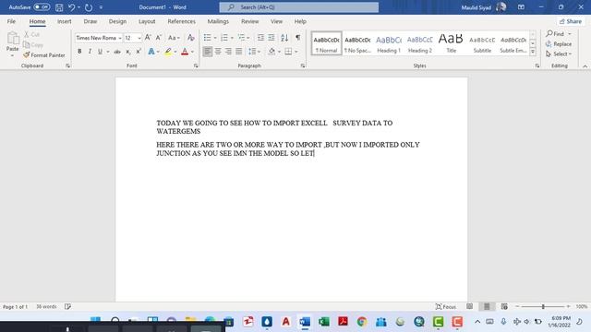
Task: Select Align Left
Action: [x=207, y=52]
